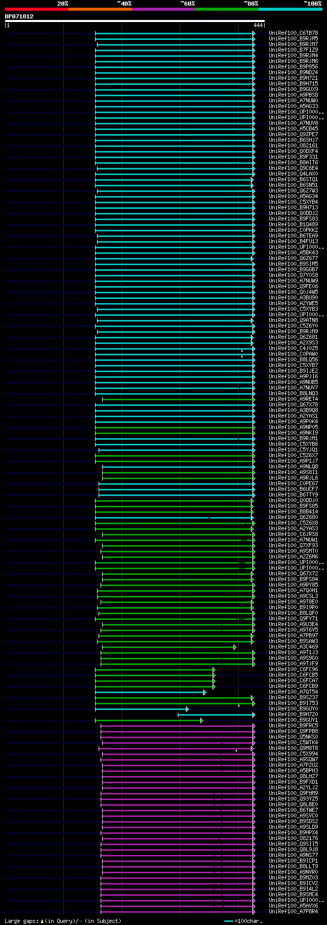Image resolution: width=327 pixels, height=925 pixels.
Task: Select hit UniRef100_Q9FE06
Action: [x=293, y=287]
